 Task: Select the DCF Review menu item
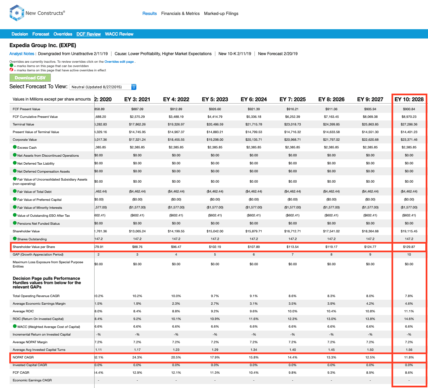click(x=89, y=34)
